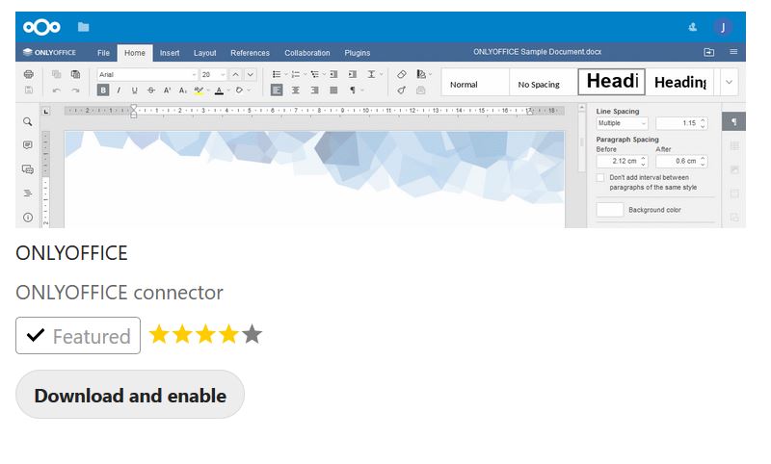Click the Download and enable button
This screenshot has width=771, height=464.
(x=130, y=395)
